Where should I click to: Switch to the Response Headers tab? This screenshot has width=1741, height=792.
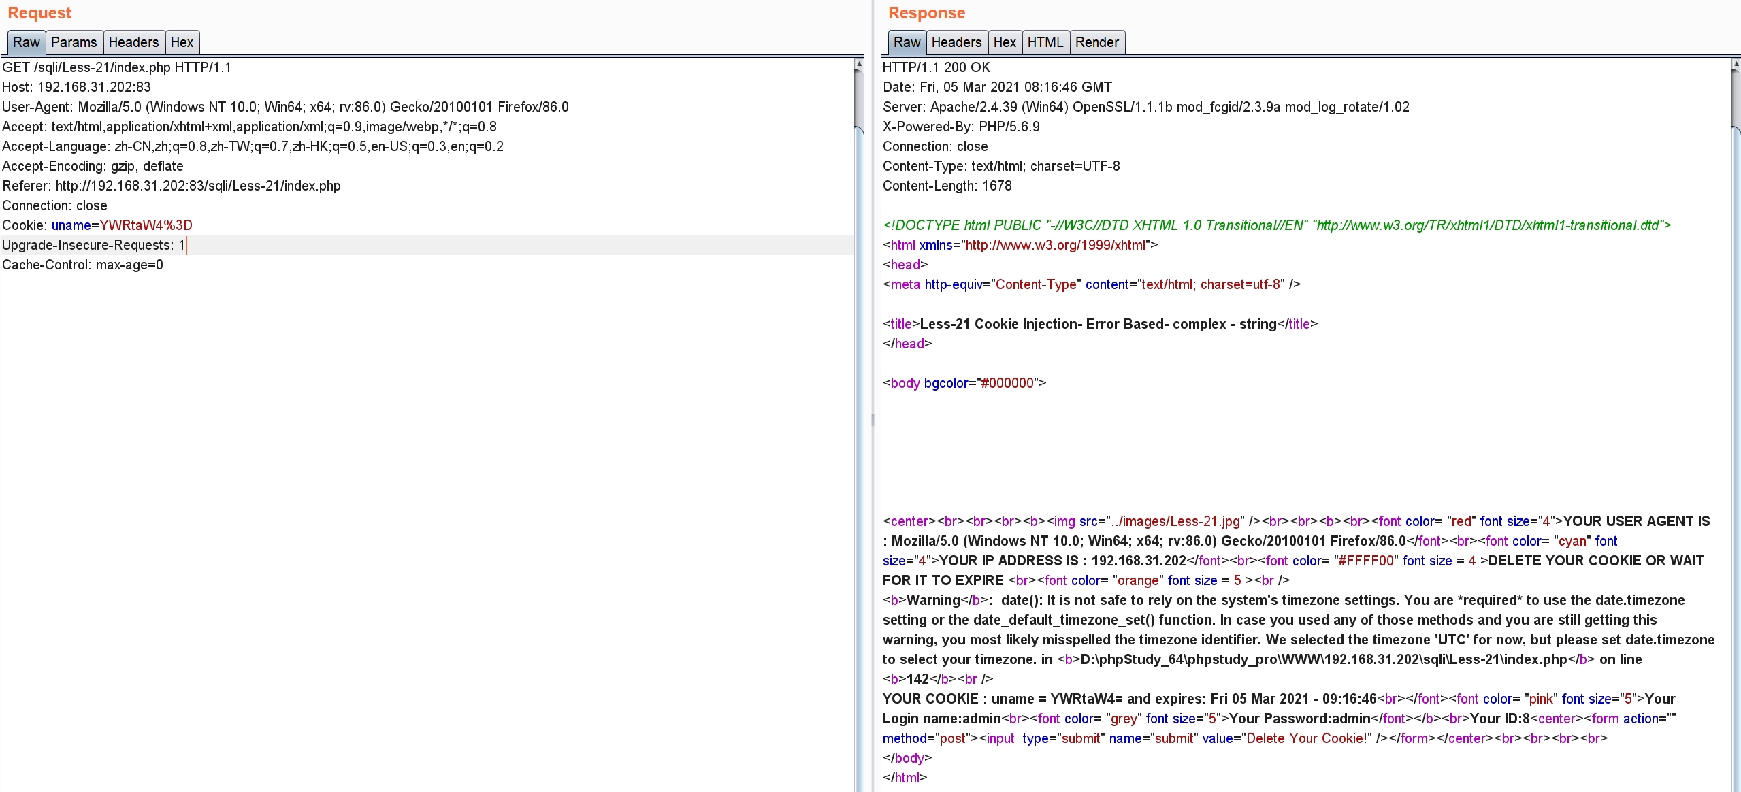click(957, 42)
